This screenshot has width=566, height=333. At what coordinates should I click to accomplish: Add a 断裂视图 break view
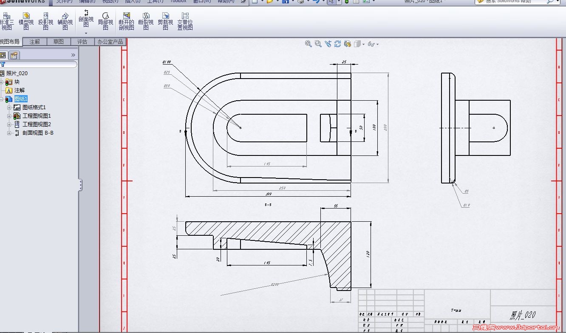(x=146, y=21)
